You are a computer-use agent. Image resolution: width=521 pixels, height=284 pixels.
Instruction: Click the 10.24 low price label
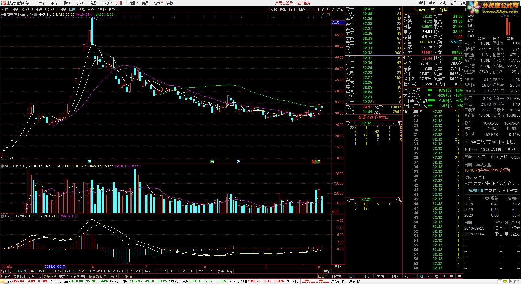(9, 158)
